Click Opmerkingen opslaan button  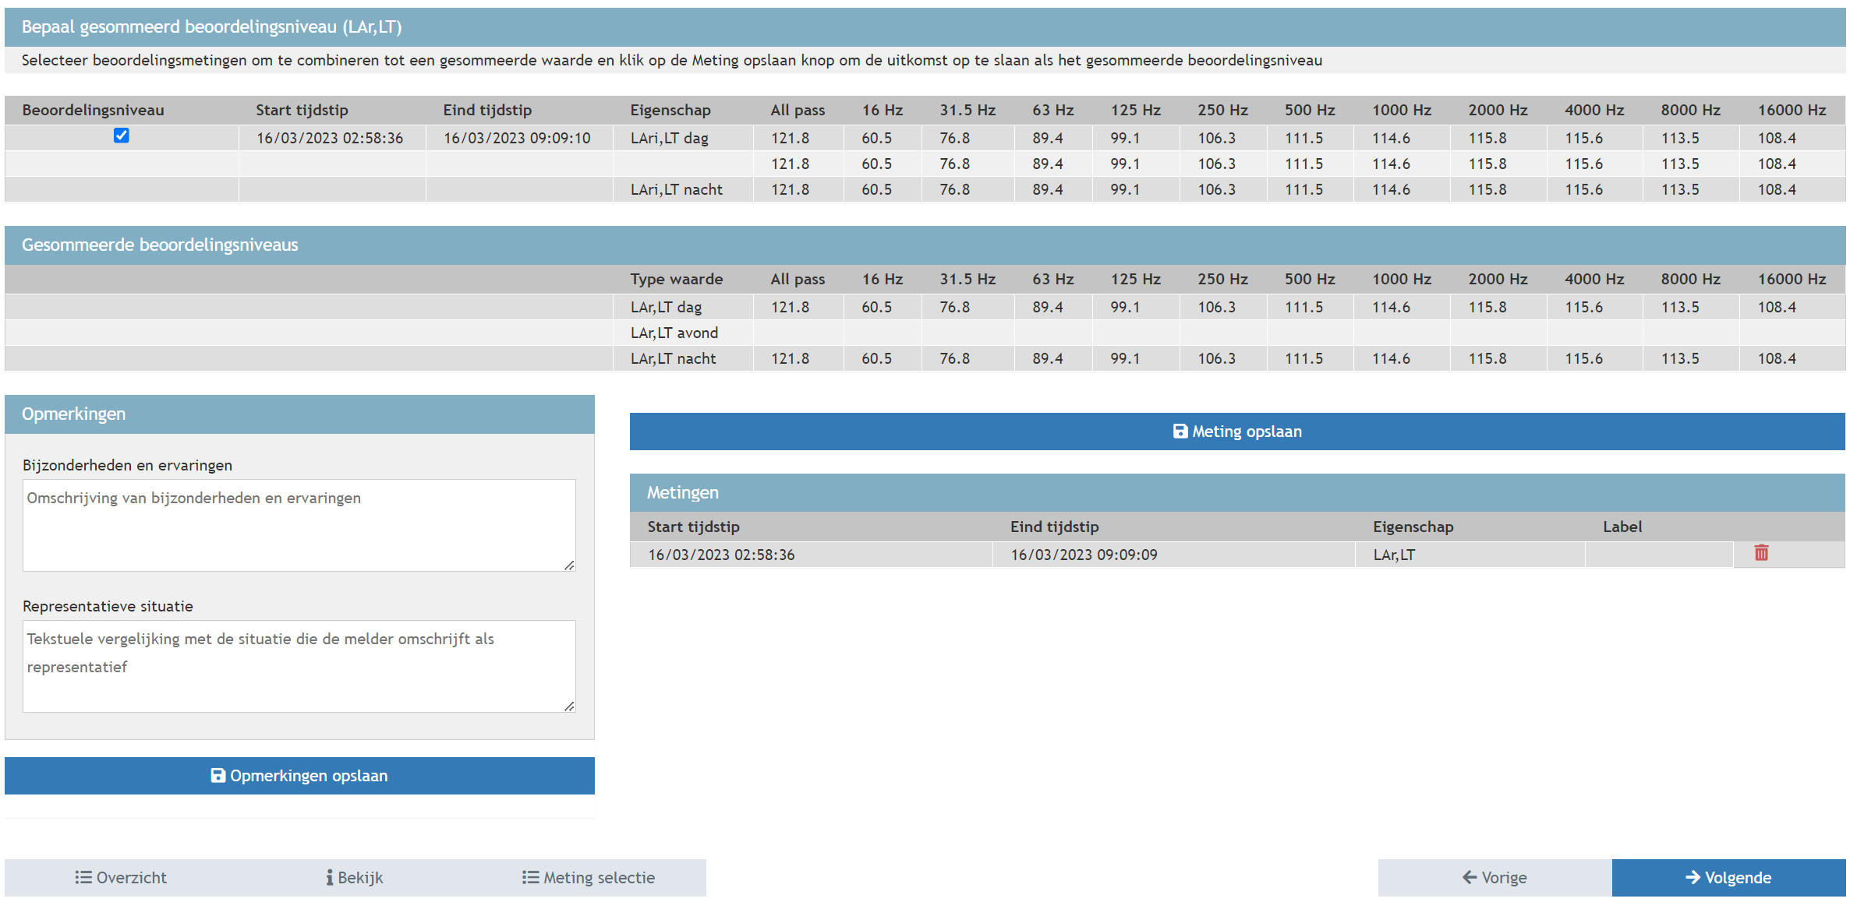299,776
